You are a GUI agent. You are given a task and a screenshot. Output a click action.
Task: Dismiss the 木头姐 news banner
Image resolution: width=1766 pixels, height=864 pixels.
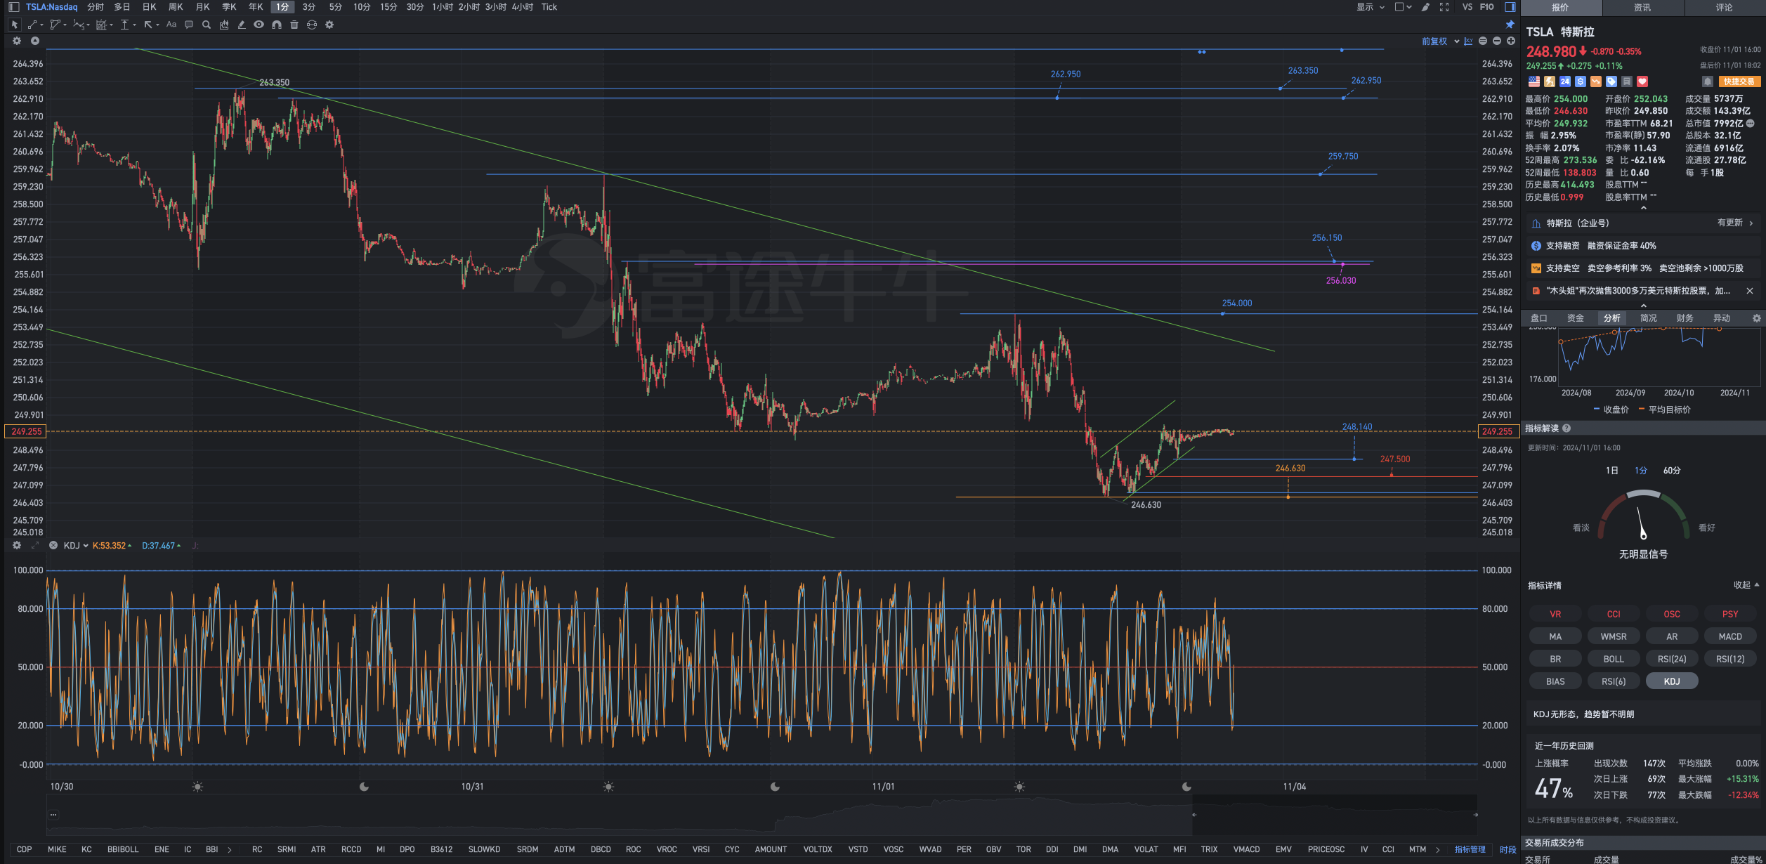point(1750,291)
